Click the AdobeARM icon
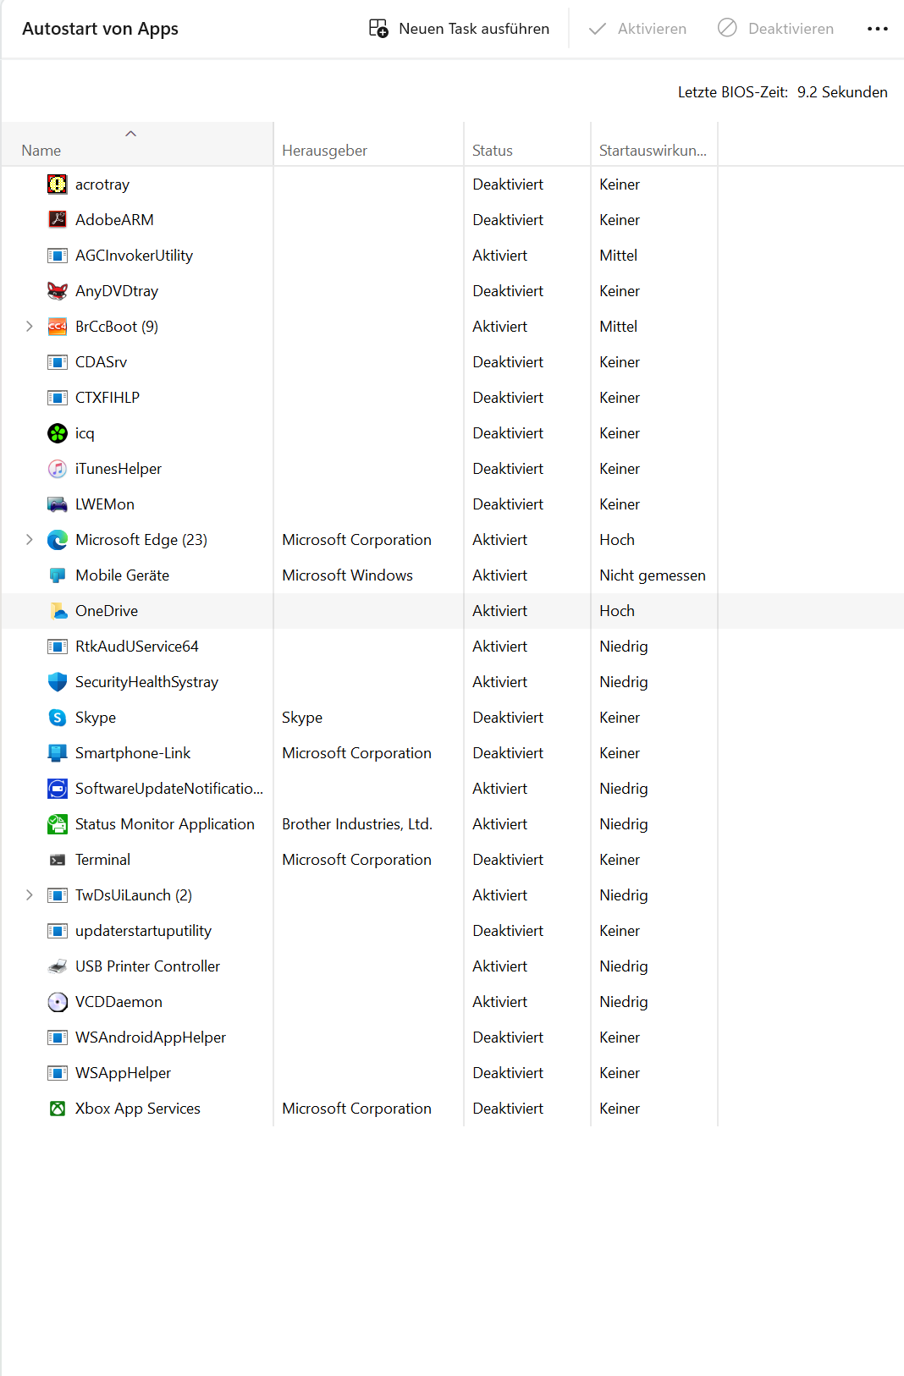The width and height of the screenshot is (904, 1376). pos(57,220)
